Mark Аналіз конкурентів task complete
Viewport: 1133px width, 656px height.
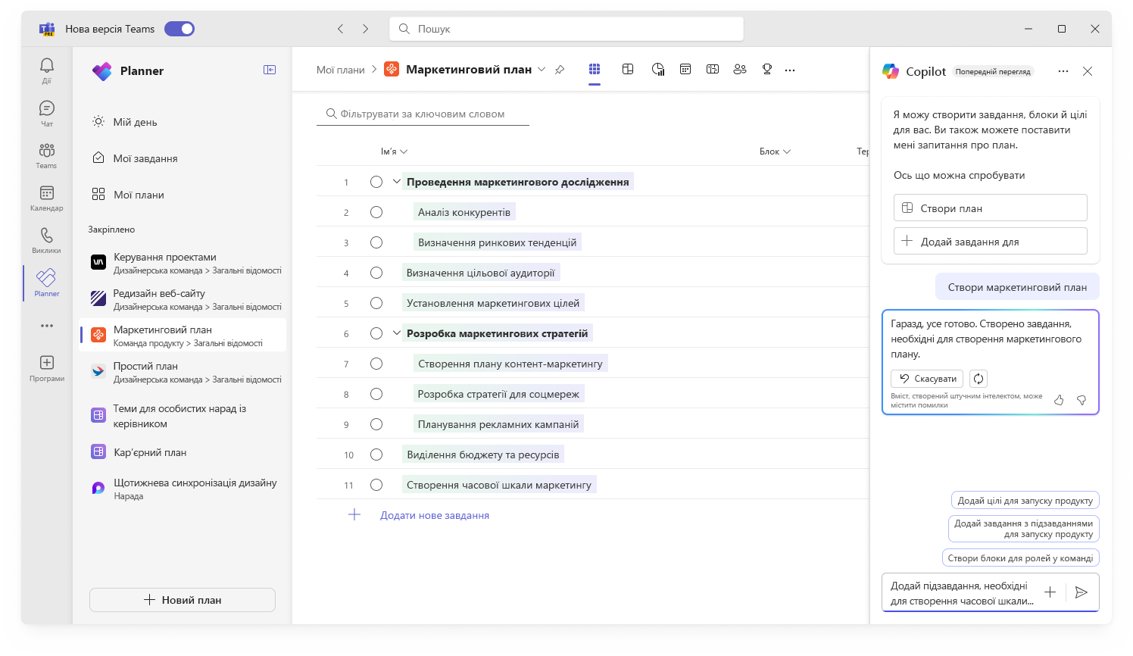click(x=376, y=212)
